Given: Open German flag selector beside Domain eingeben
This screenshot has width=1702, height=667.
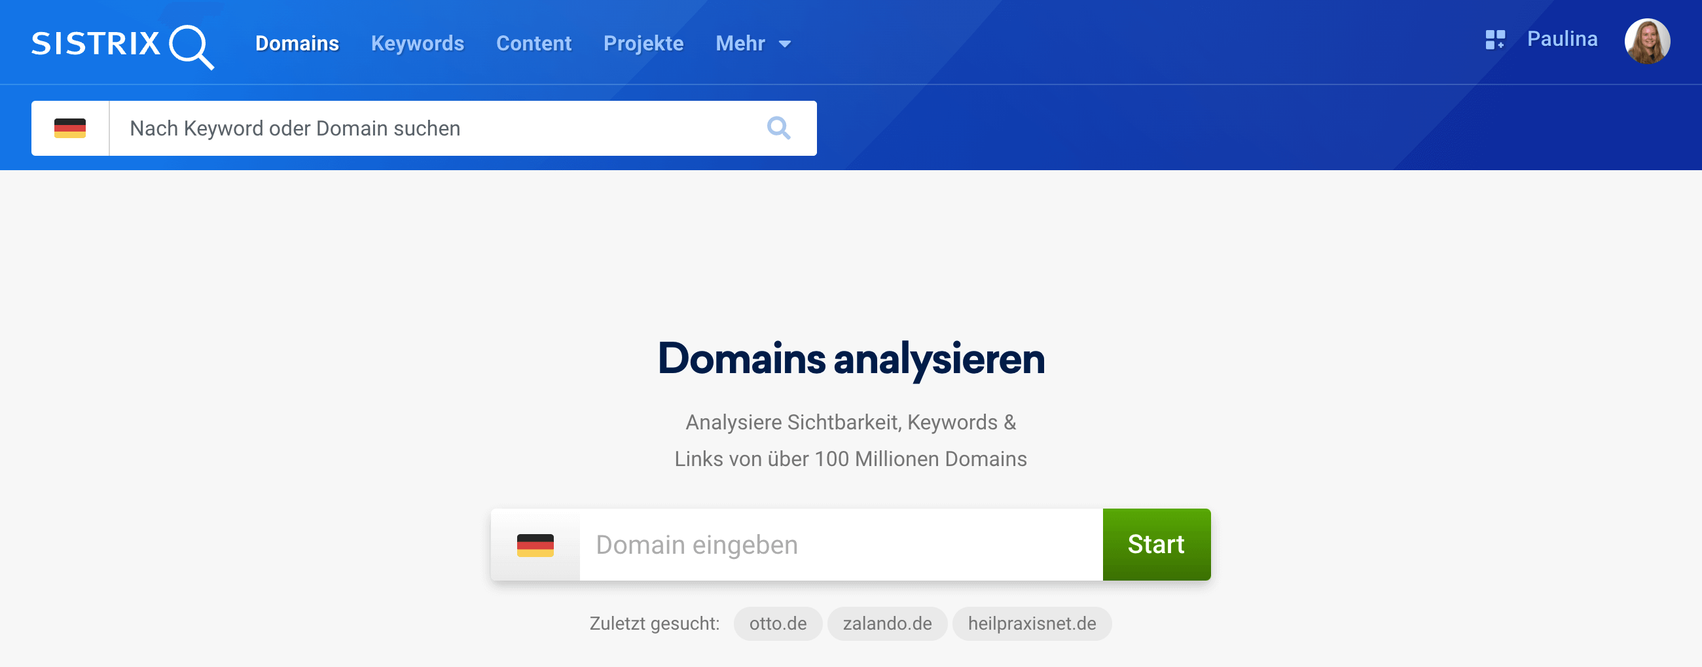Looking at the screenshot, I should [535, 545].
